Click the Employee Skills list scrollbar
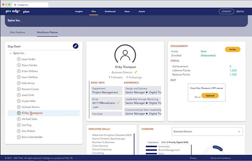This screenshot has width=252, height=161. (x=134, y=144)
